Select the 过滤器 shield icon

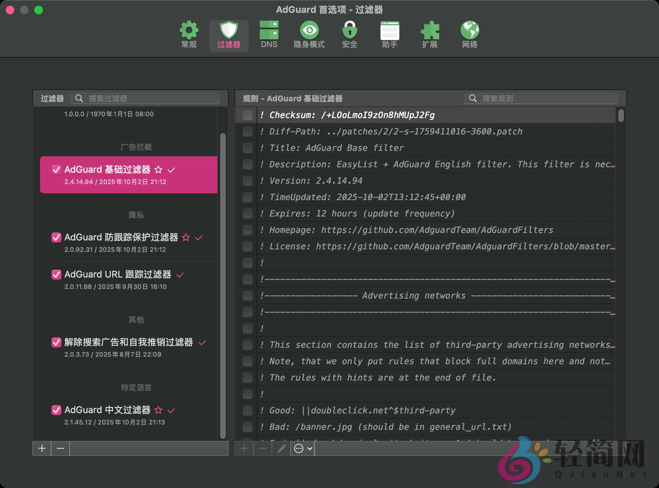coord(229,34)
